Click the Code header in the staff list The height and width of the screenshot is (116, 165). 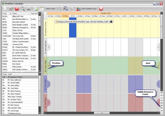pos(5,74)
